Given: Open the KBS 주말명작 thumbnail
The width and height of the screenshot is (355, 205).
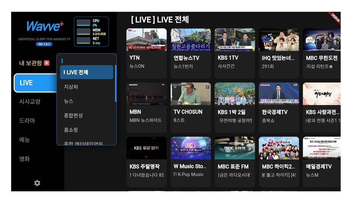Looking at the screenshot, I should coord(146,148).
